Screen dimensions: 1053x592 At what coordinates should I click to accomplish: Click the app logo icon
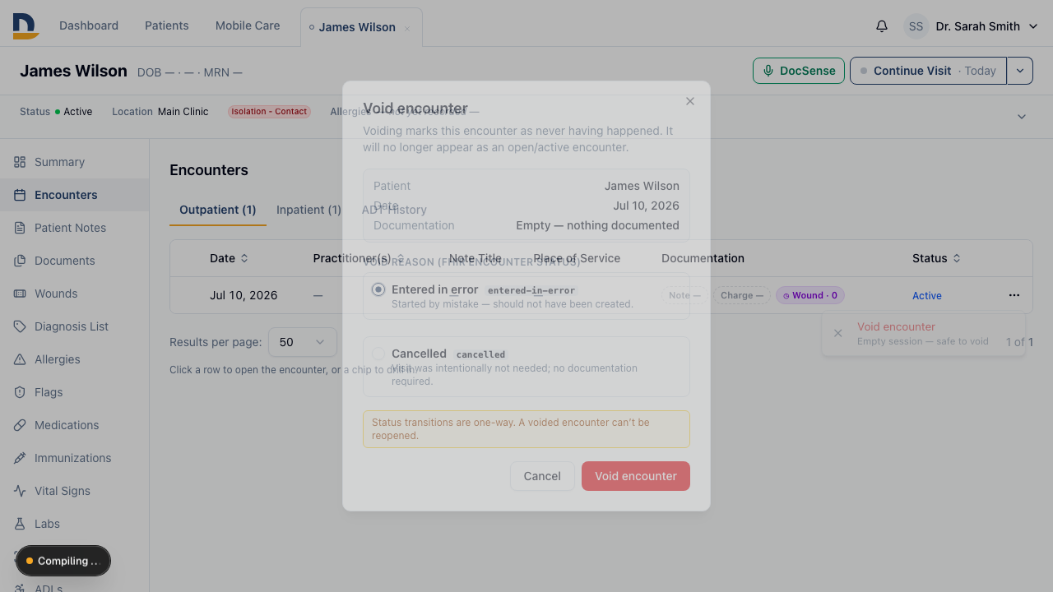[x=26, y=26]
